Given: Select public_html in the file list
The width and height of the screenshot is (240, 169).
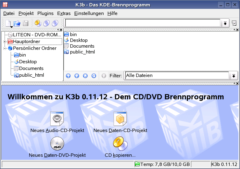Looking at the screenshot, I should tap(79, 52).
